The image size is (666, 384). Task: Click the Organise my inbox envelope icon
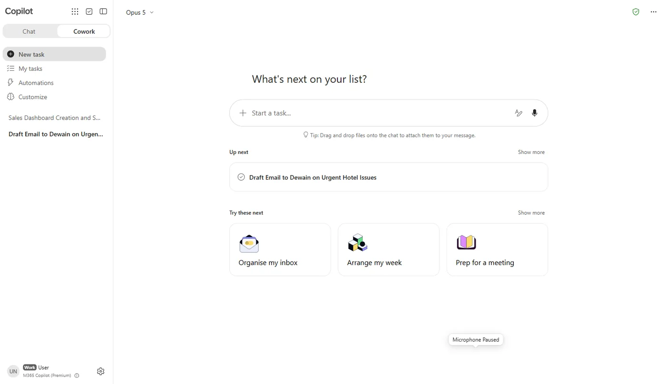[x=249, y=244]
